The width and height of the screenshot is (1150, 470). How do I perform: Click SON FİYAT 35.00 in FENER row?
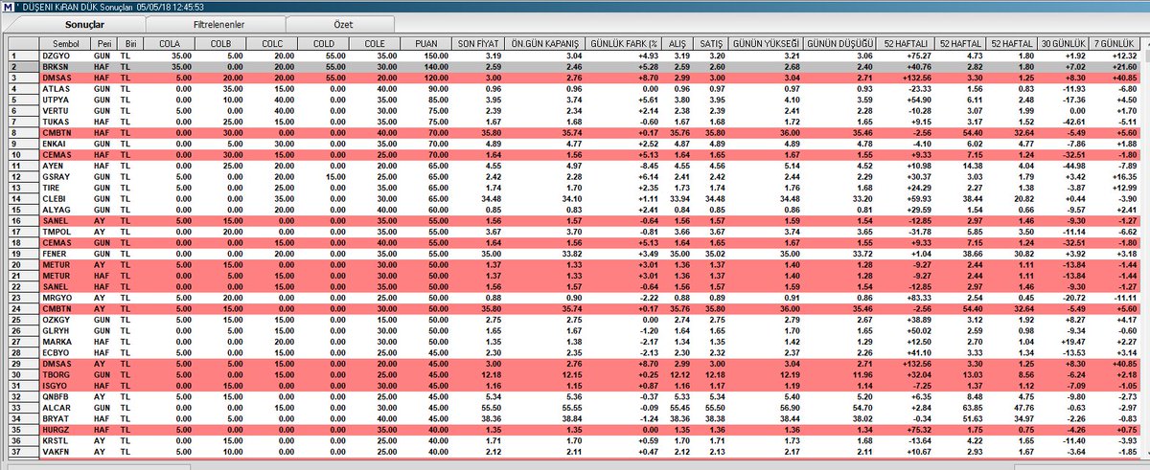tap(478, 252)
